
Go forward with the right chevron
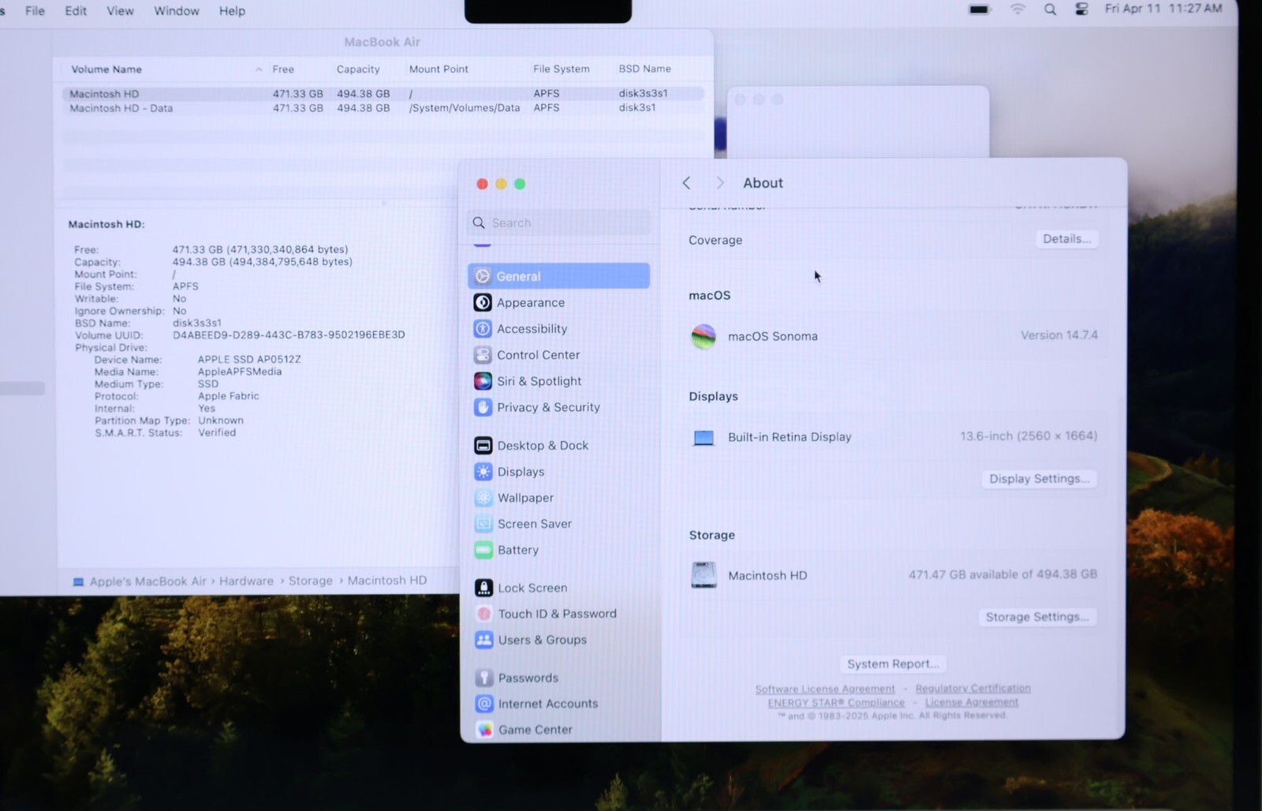(x=719, y=183)
